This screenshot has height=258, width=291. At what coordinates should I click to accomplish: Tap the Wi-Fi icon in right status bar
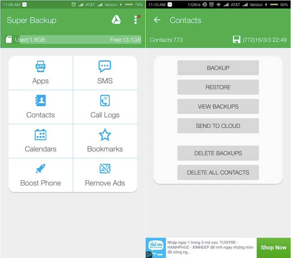point(218,4)
